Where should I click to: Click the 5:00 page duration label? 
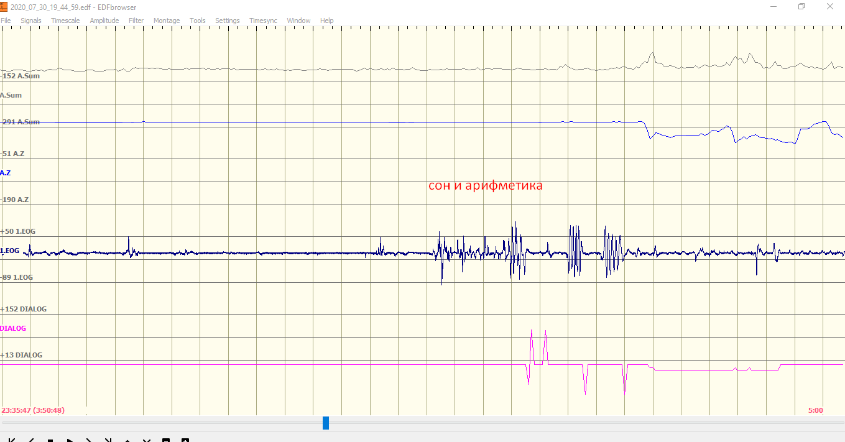pos(816,410)
